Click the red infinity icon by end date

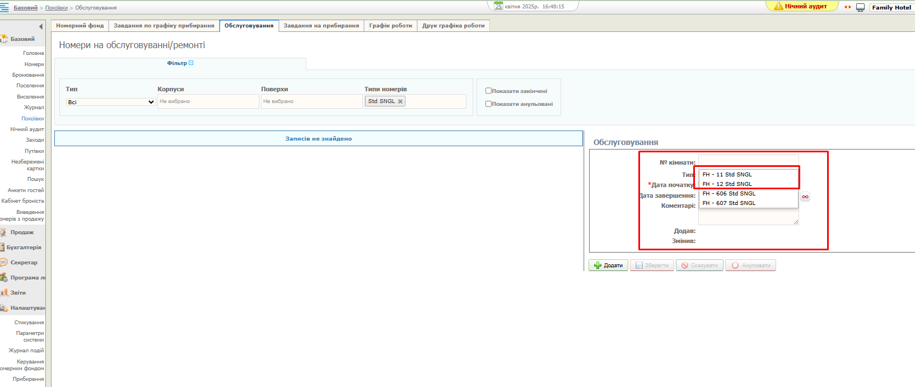805,197
